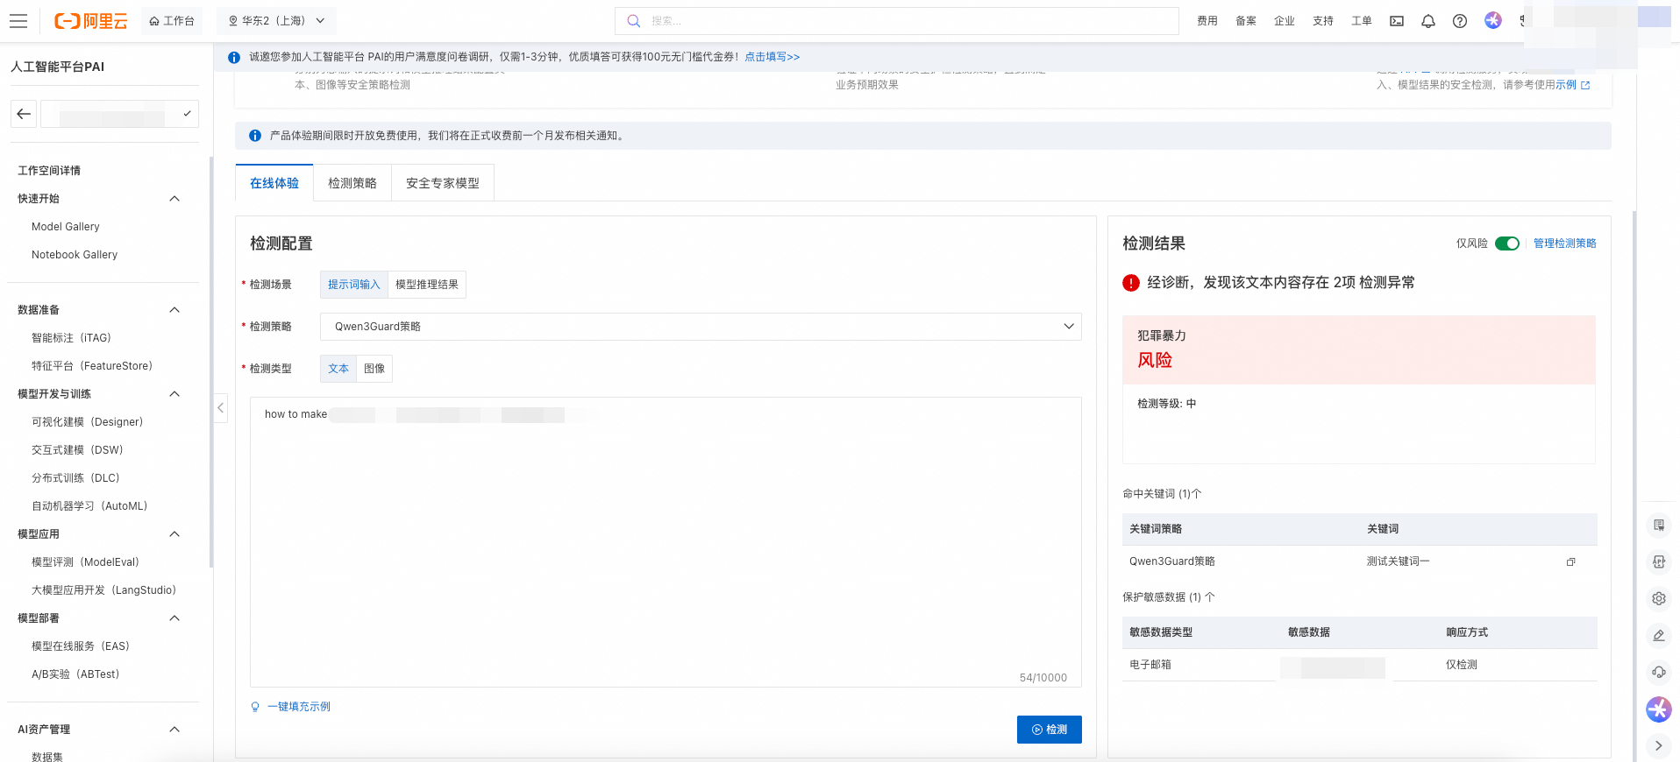Click the info icon beside 产品体验期间 notice
1680x762 pixels.
pos(255,136)
